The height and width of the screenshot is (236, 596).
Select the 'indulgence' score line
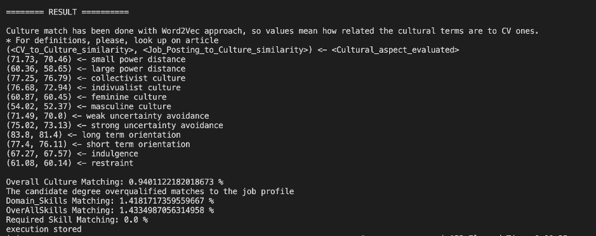(x=72, y=154)
